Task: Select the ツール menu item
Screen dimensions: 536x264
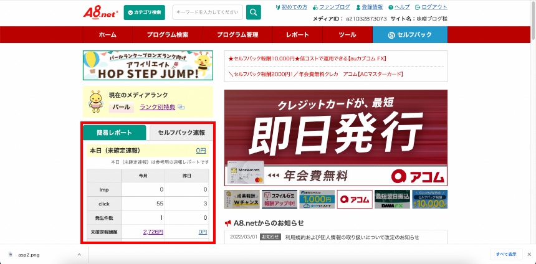Action: tap(347, 34)
